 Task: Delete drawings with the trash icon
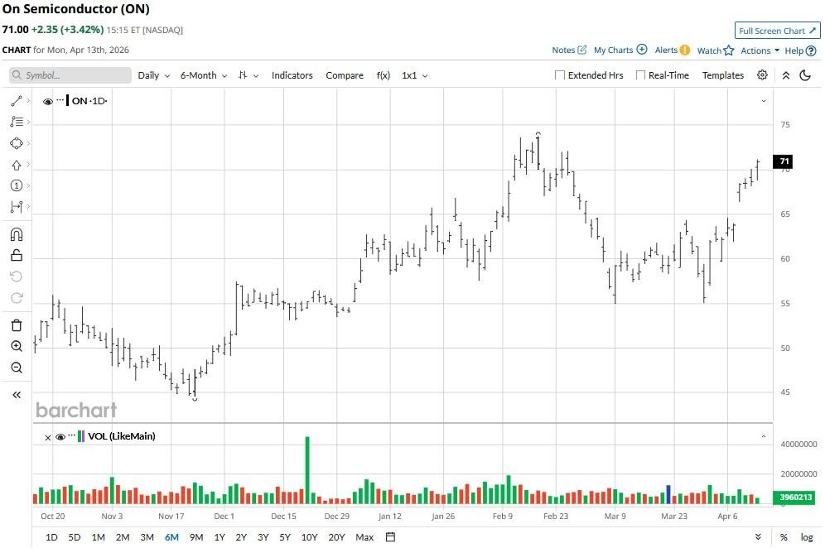click(x=16, y=325)
